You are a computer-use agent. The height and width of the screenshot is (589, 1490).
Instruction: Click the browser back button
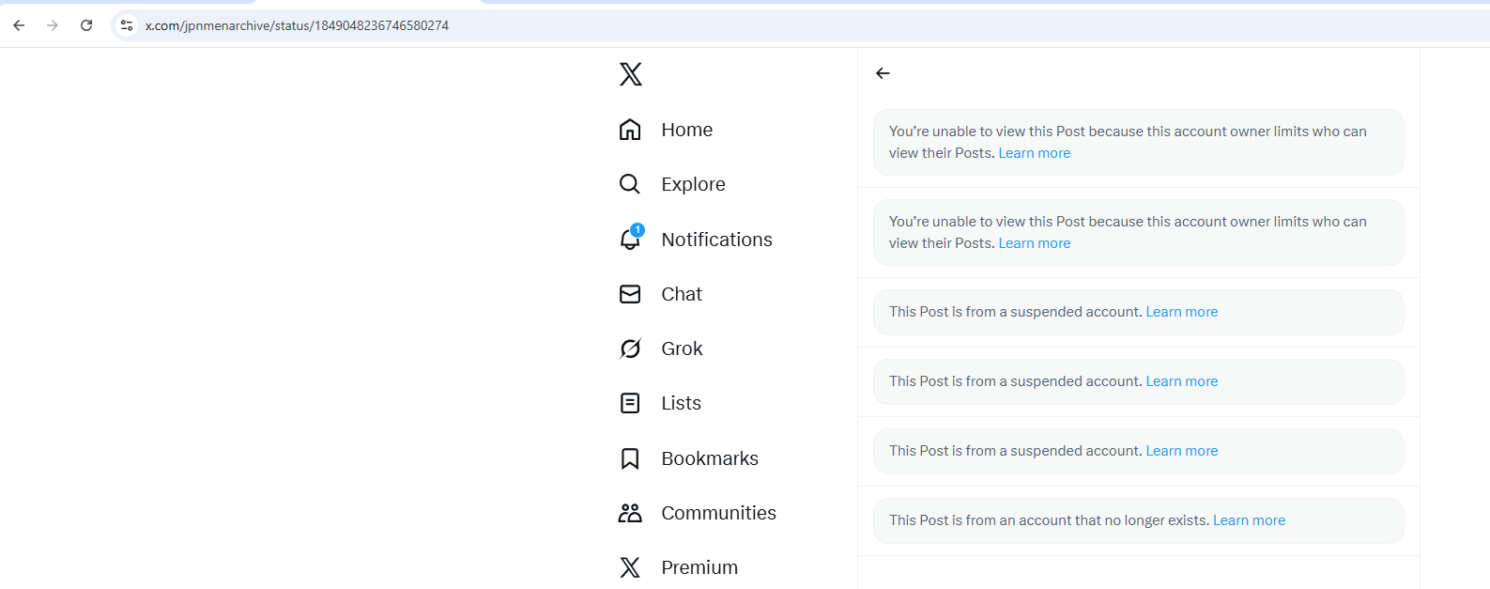click(19, 25)
